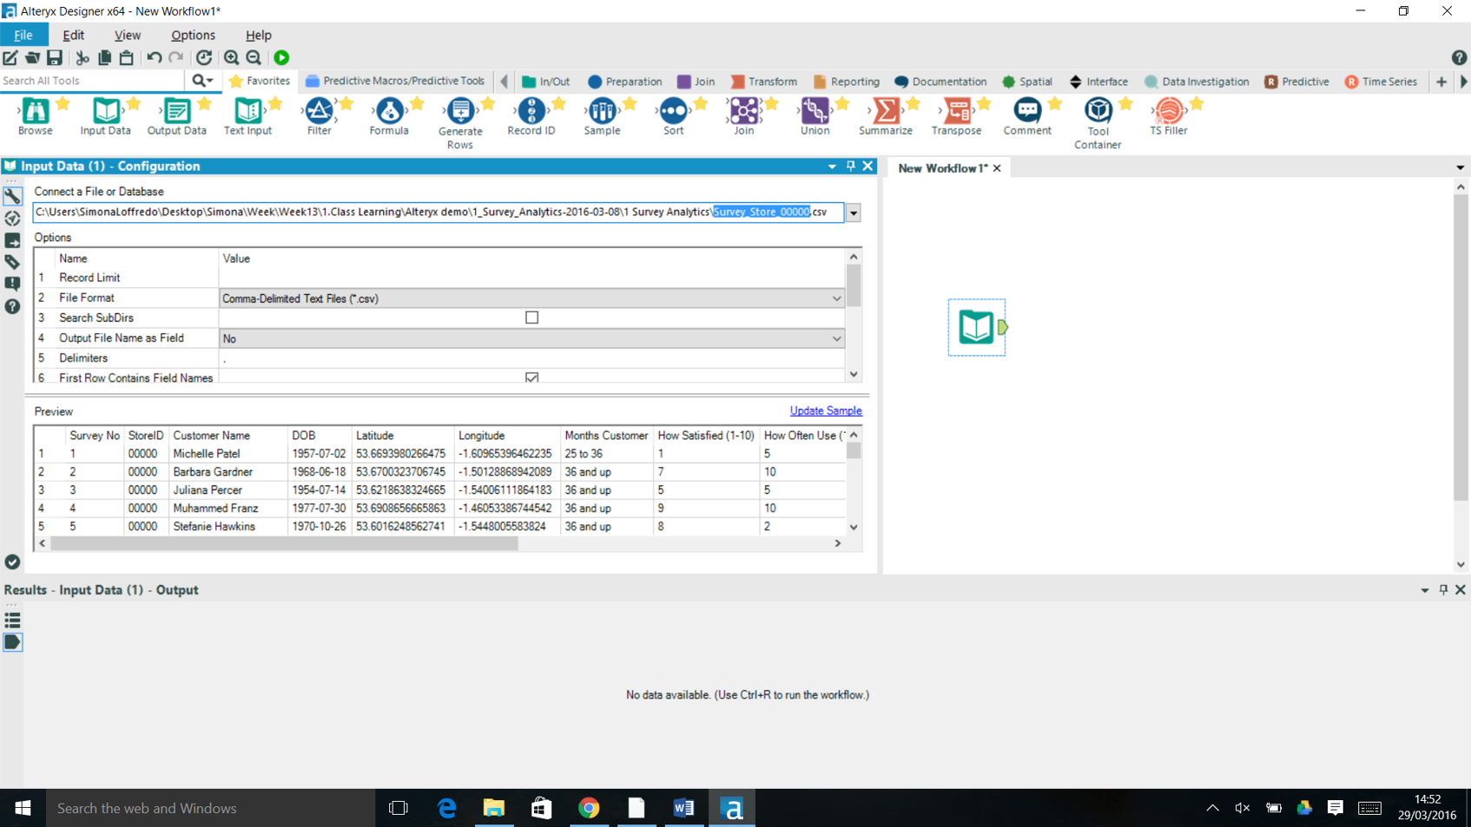The image size is (1471, 827).
Task: Toggle favorite star on Formula tool
Action: point(417,104)
